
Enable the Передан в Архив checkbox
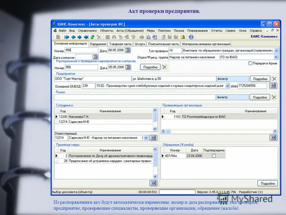250,62
